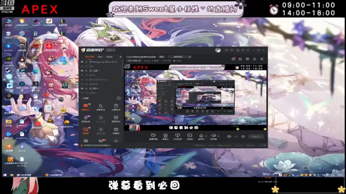Expand speaker options arrow

[218, 136]
